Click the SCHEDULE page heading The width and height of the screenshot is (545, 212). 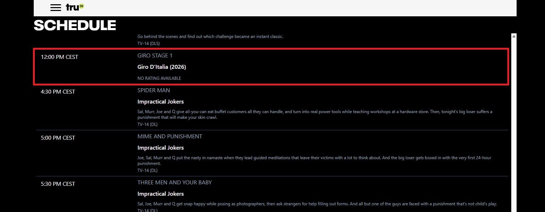point(75,26)
